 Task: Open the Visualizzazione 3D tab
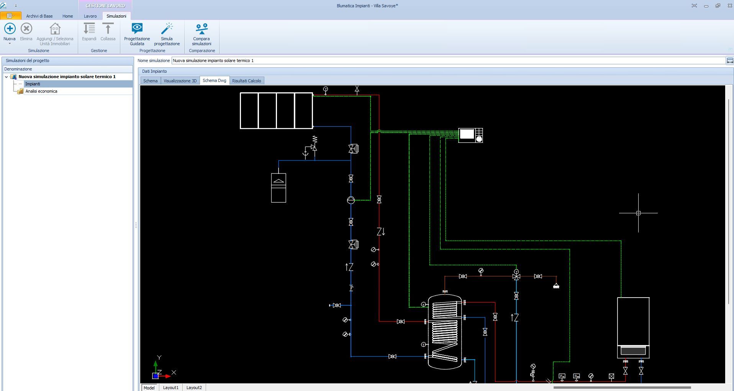(180, 81)
